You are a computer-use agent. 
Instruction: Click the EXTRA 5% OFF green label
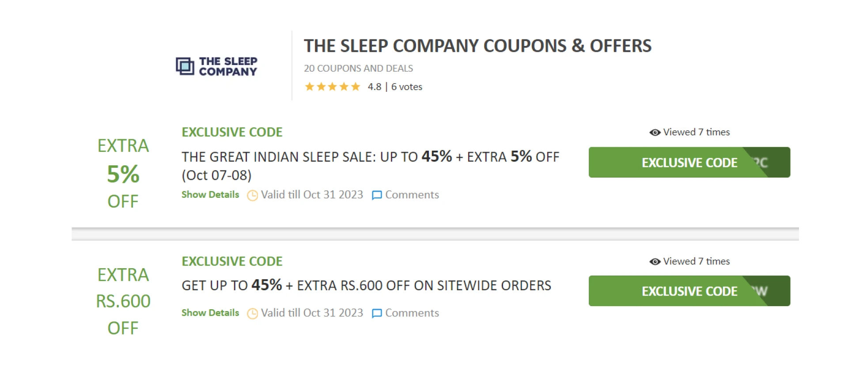[124, 174]
